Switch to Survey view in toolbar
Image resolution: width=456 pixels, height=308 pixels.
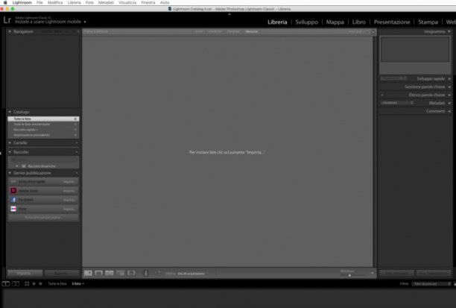click(120, 273)
